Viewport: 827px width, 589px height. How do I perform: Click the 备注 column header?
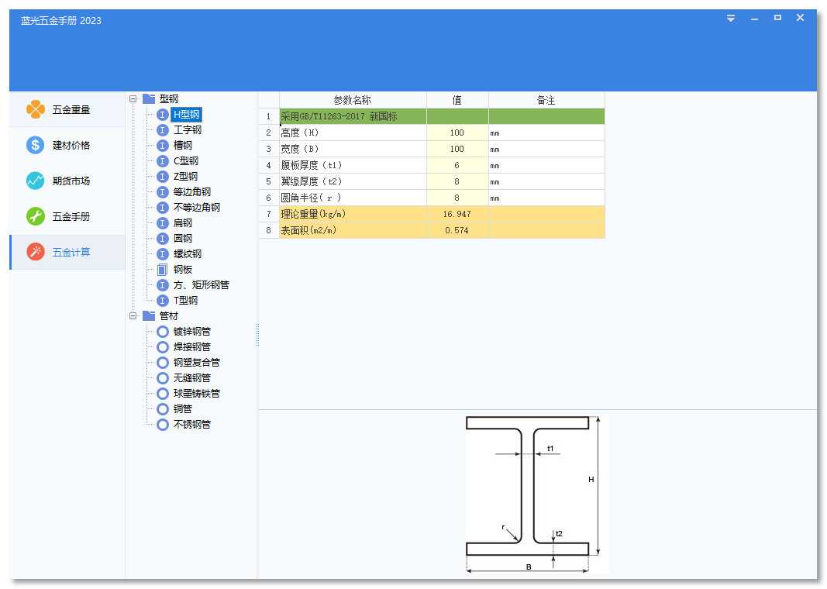pyautogui.click(x=546, y=100)
